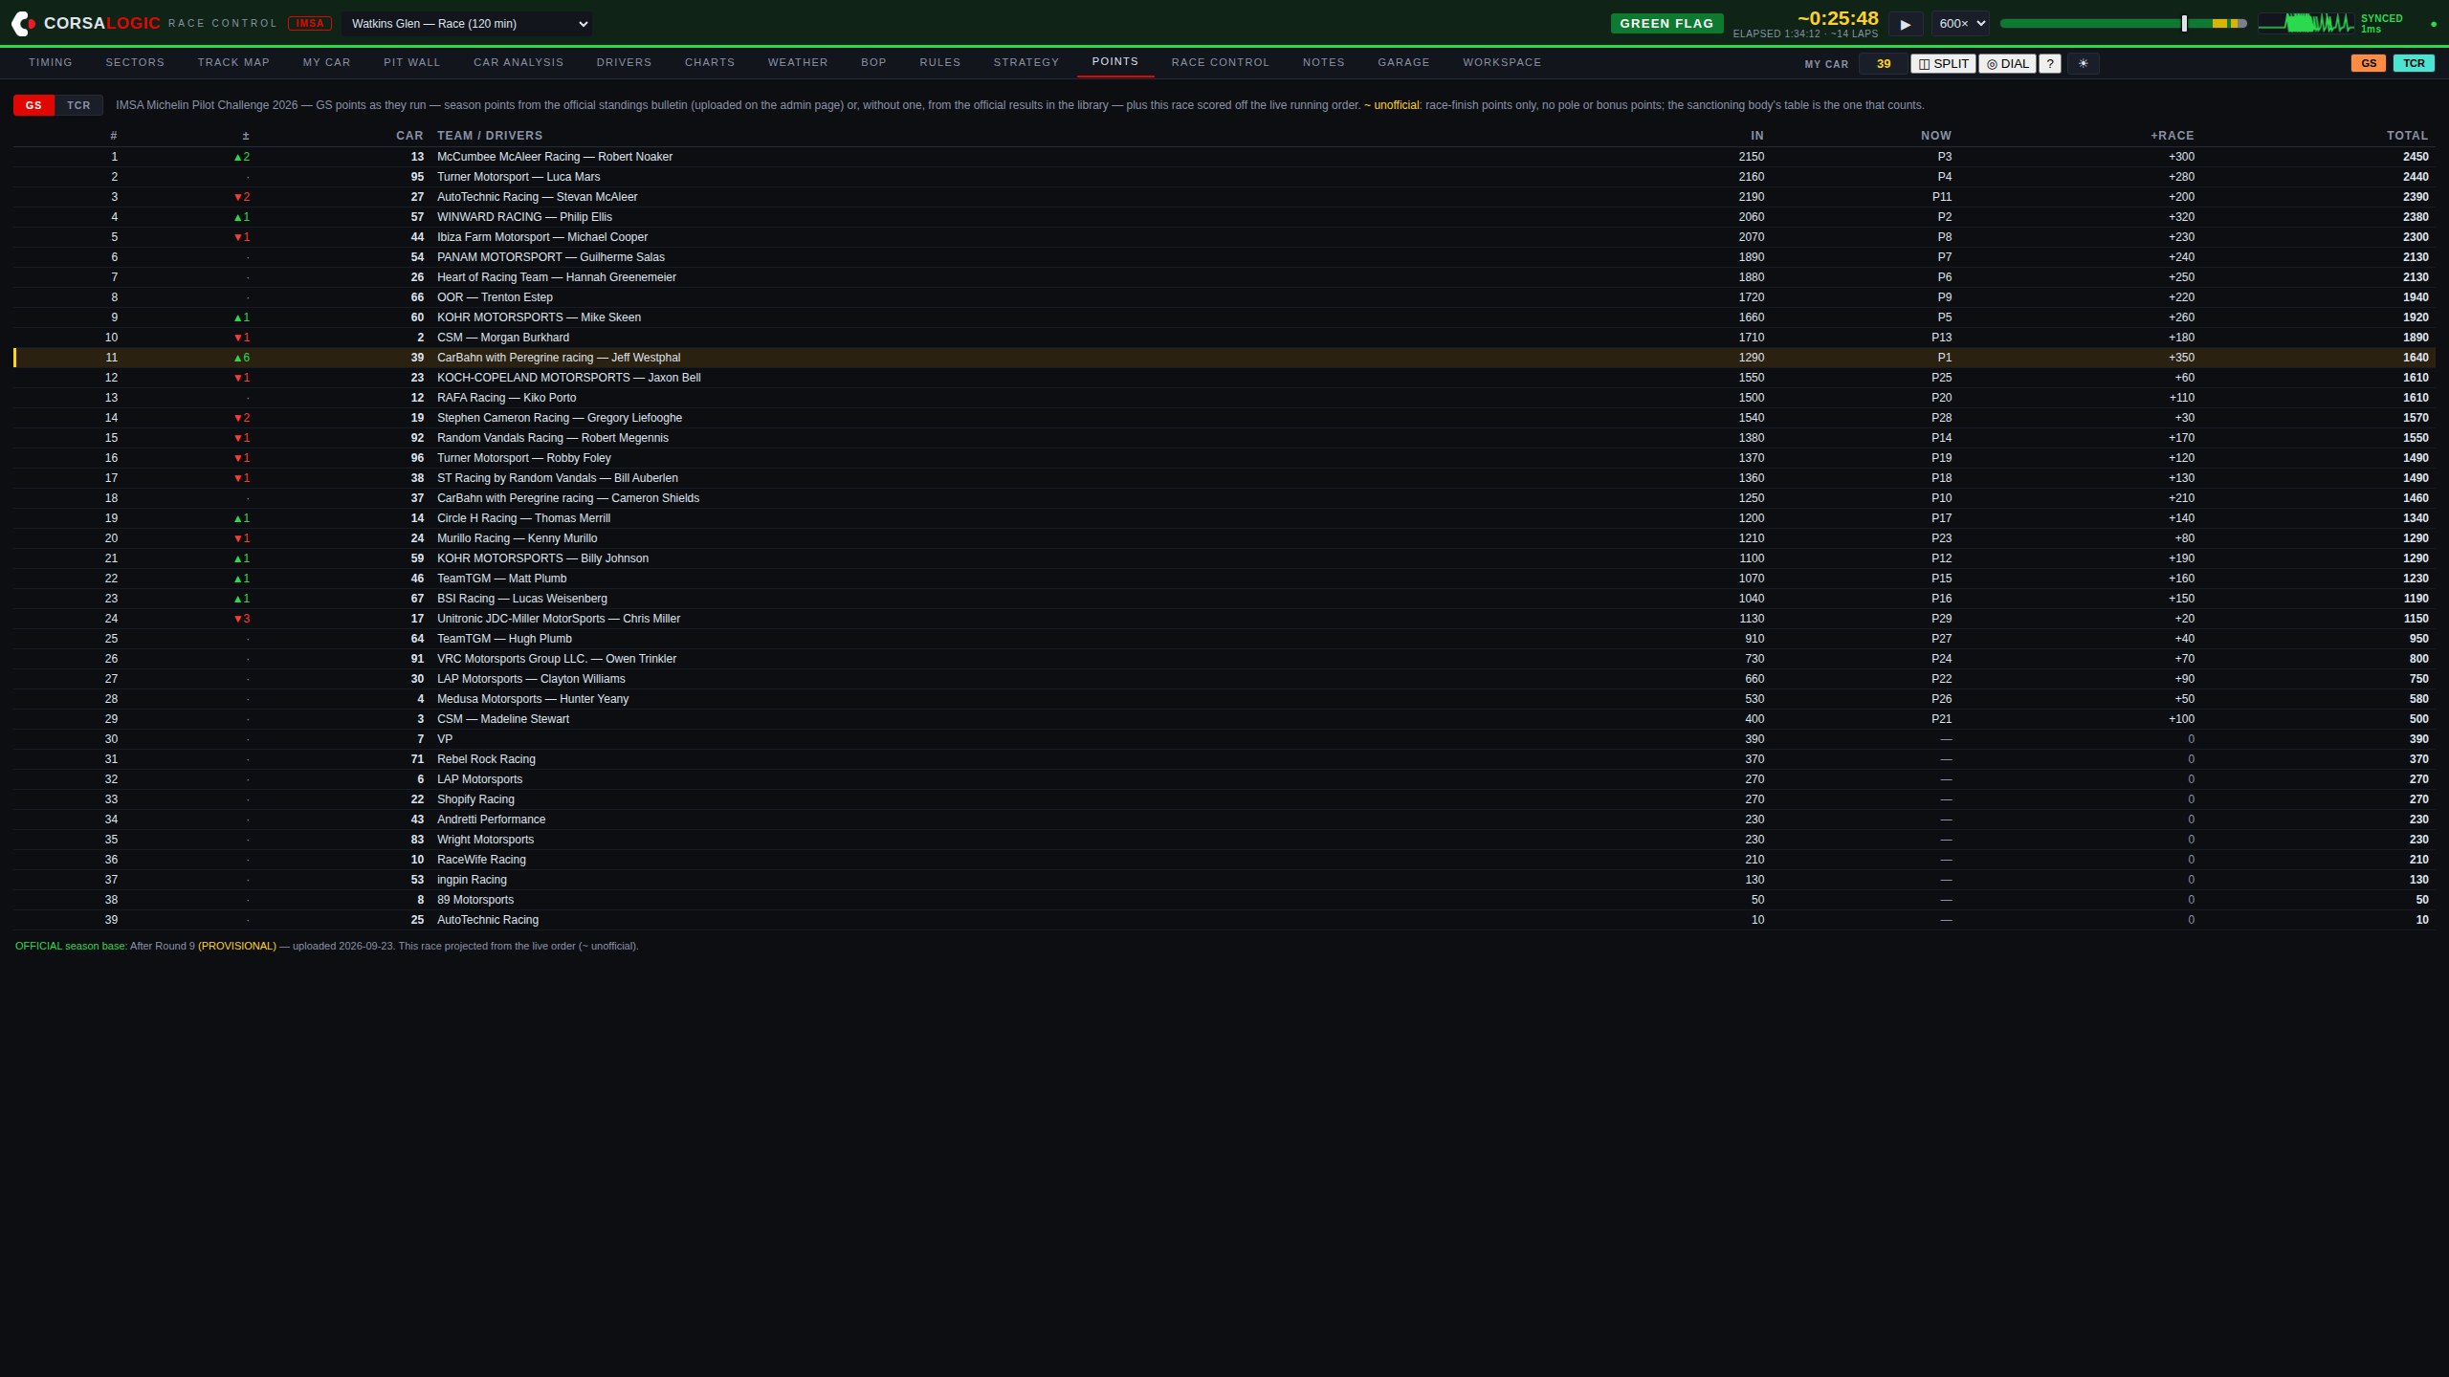
Task: Select the CarBahn — Cameron Shields row
Action: coord(1224,498)
